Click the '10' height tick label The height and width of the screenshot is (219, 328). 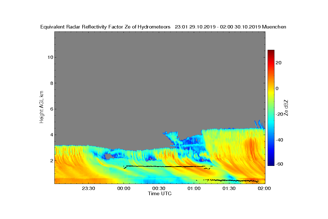tap(50, 57)
